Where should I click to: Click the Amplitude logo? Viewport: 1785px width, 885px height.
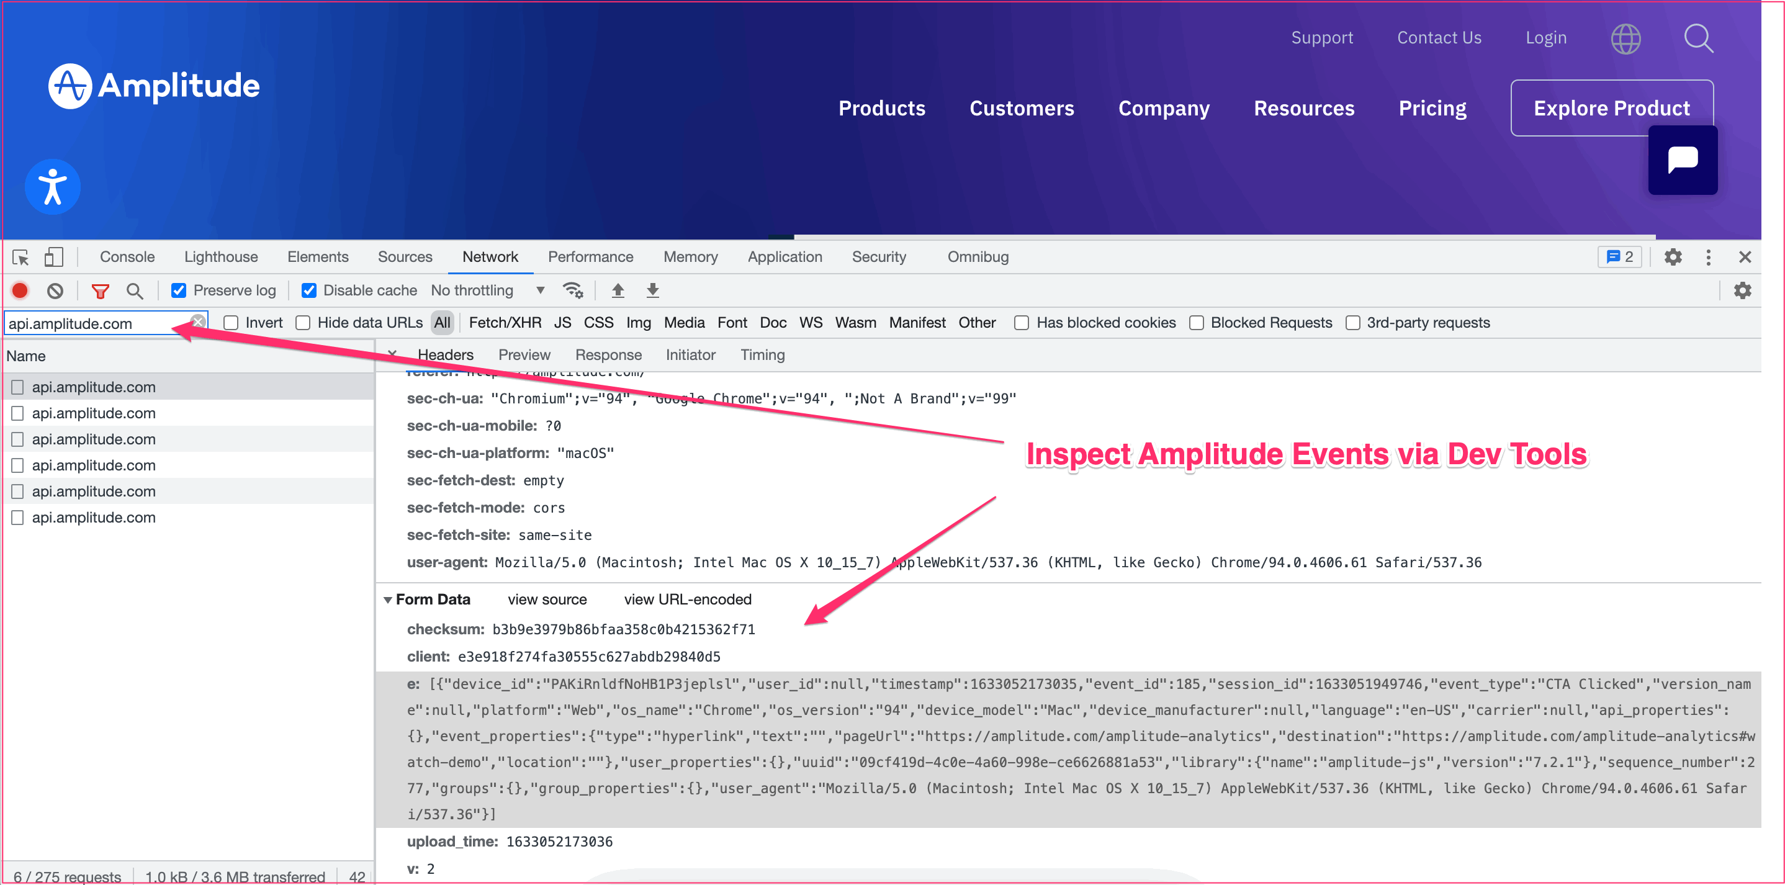click(154, 86)
